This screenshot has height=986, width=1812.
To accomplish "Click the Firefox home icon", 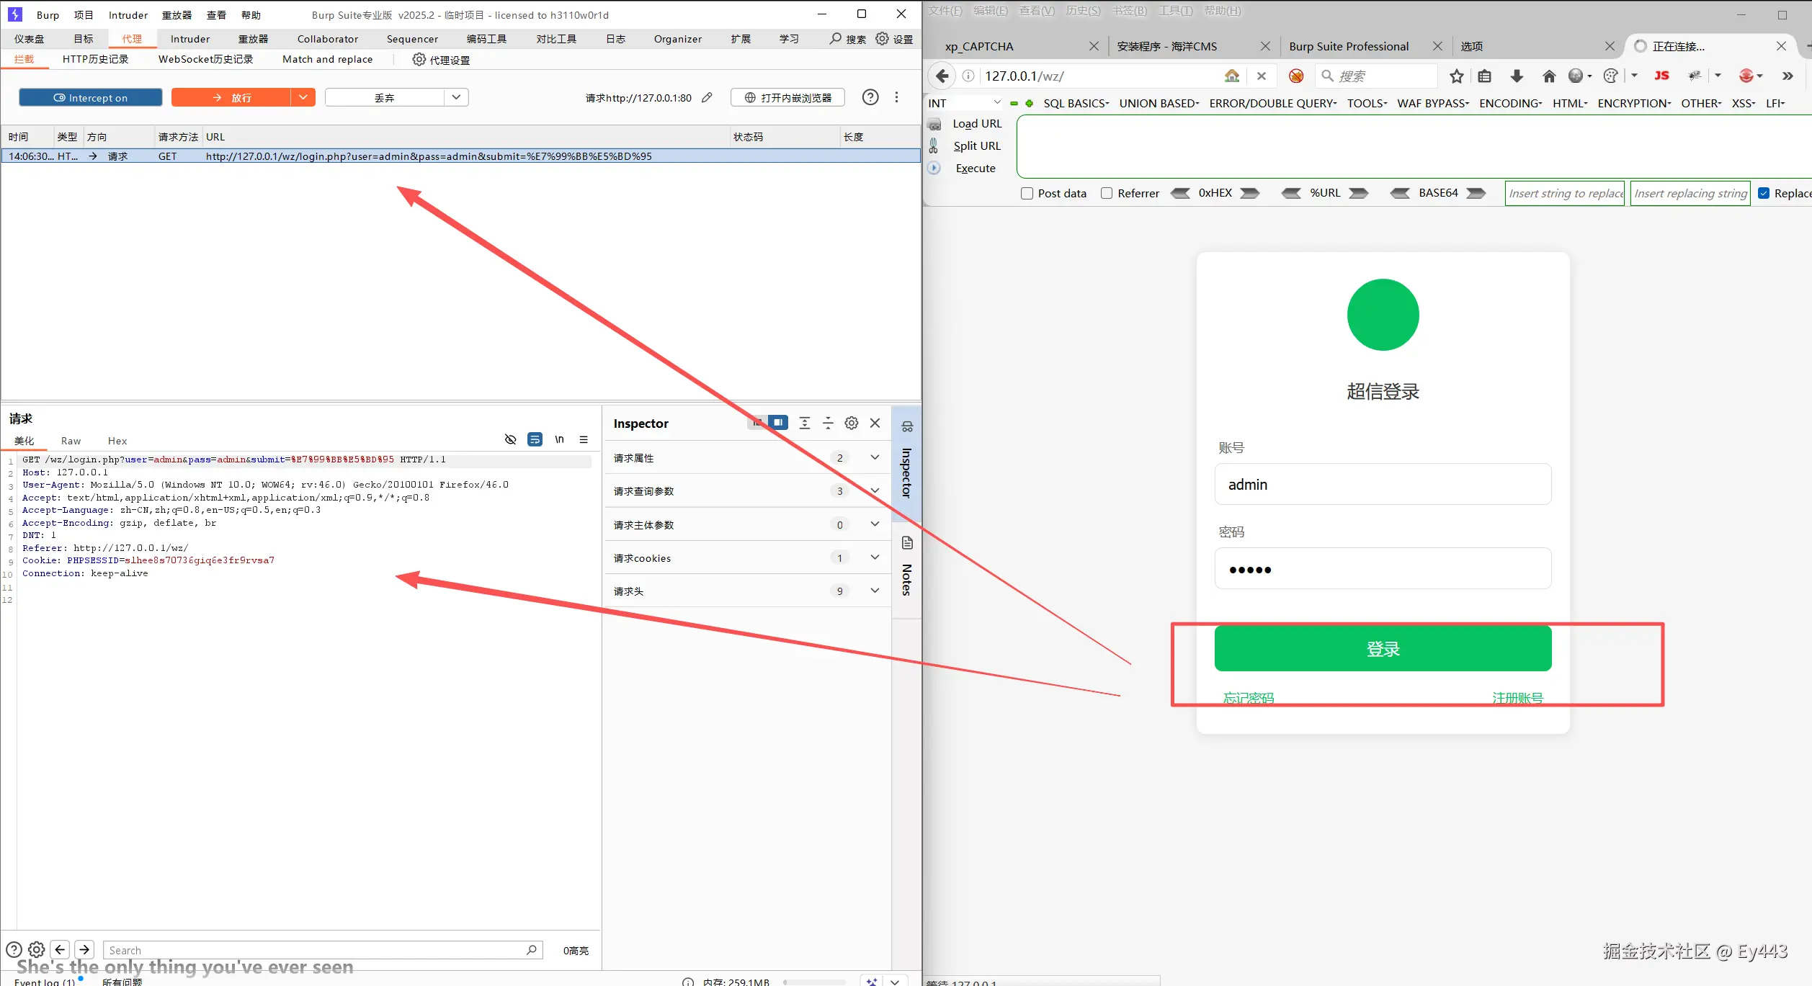I will (1549, 76).
